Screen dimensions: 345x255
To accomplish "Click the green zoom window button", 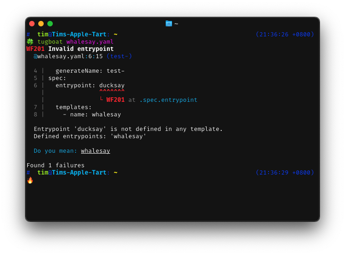I will tap(50, 24).
